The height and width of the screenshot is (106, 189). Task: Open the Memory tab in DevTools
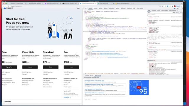(x=118, y=9)
